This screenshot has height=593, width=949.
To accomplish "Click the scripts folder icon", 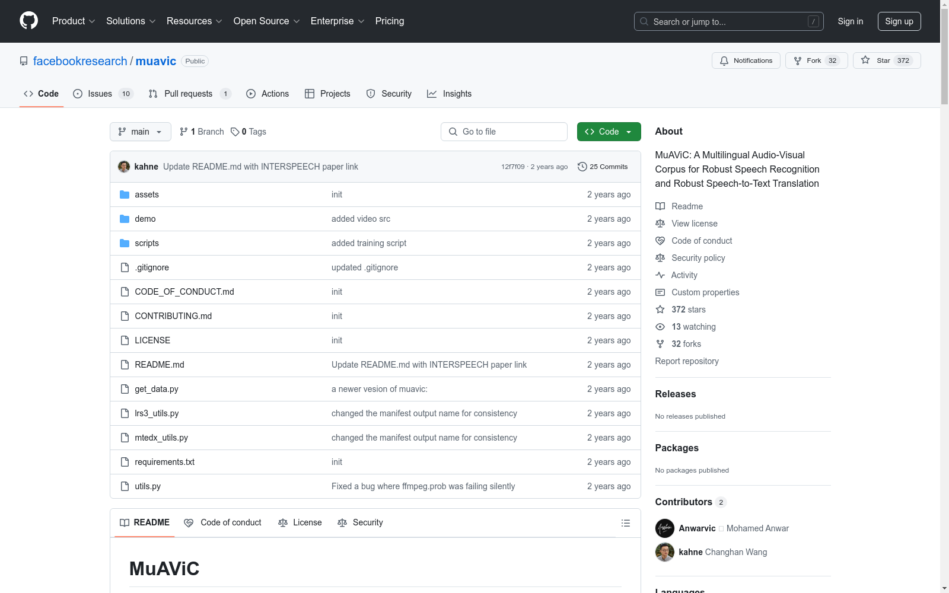I will click(x=125, y=243).
